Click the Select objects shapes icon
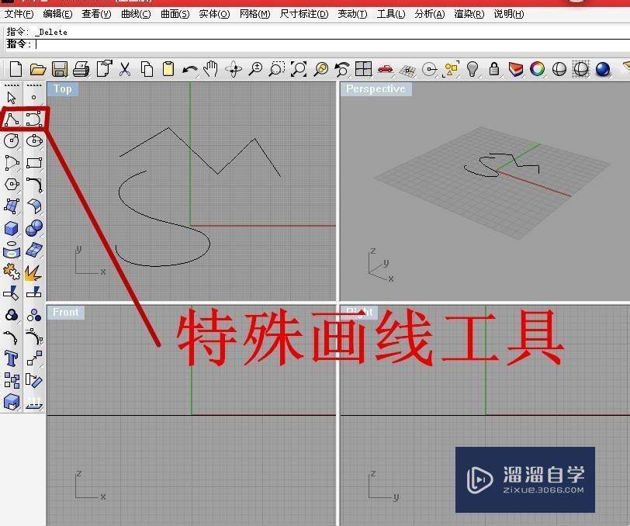Screen dimensions: 630x526 click(451, 69)
